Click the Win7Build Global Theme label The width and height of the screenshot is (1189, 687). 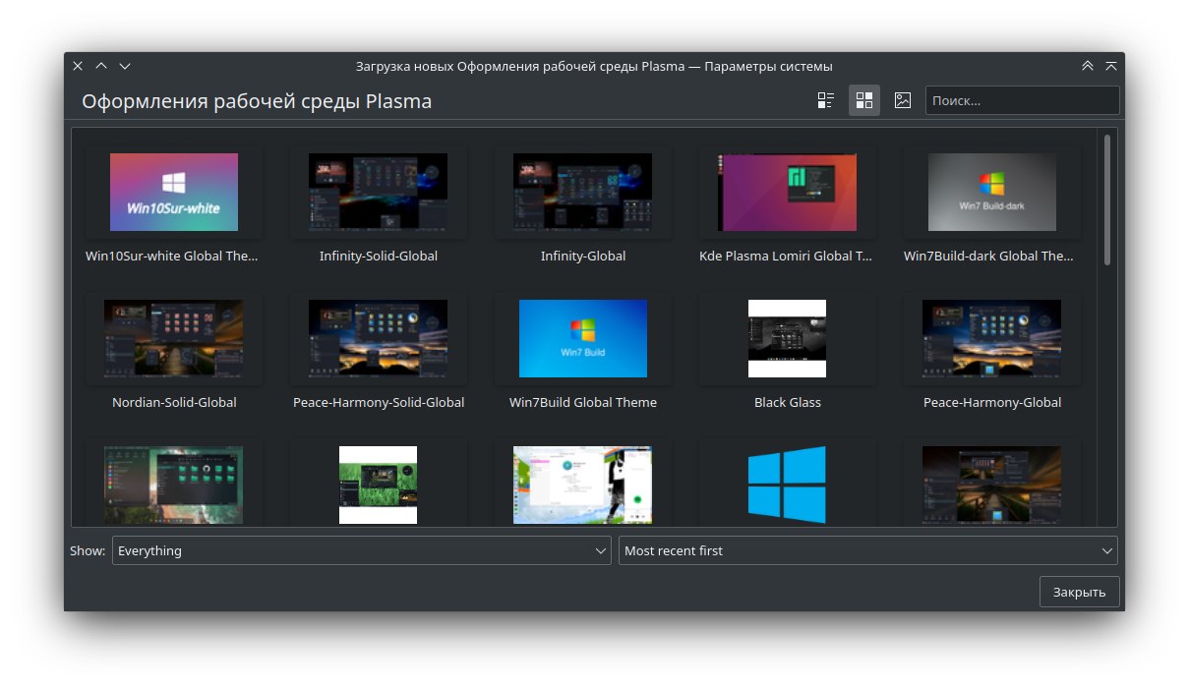(x=583, y=402)
